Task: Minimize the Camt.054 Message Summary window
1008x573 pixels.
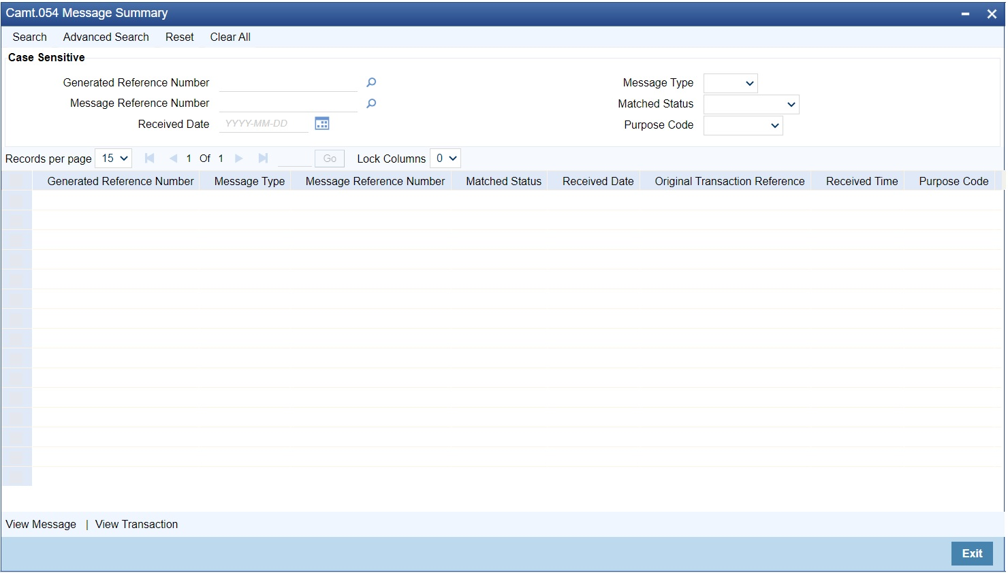Action: tap(965, 14)
